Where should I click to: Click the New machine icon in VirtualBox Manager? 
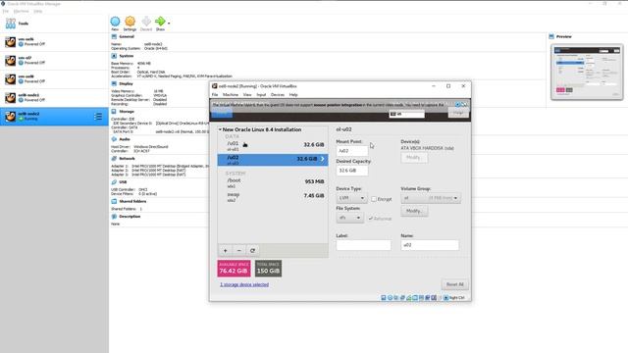tap(115, 22)
